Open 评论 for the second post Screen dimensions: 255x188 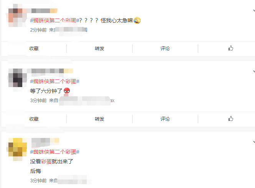point(165,119)
